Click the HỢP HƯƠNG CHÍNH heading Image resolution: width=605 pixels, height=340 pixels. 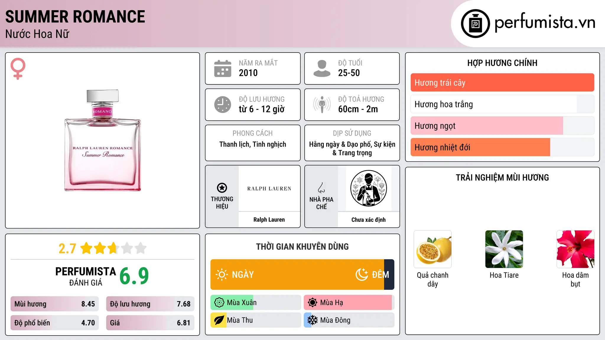pos(502,63)
